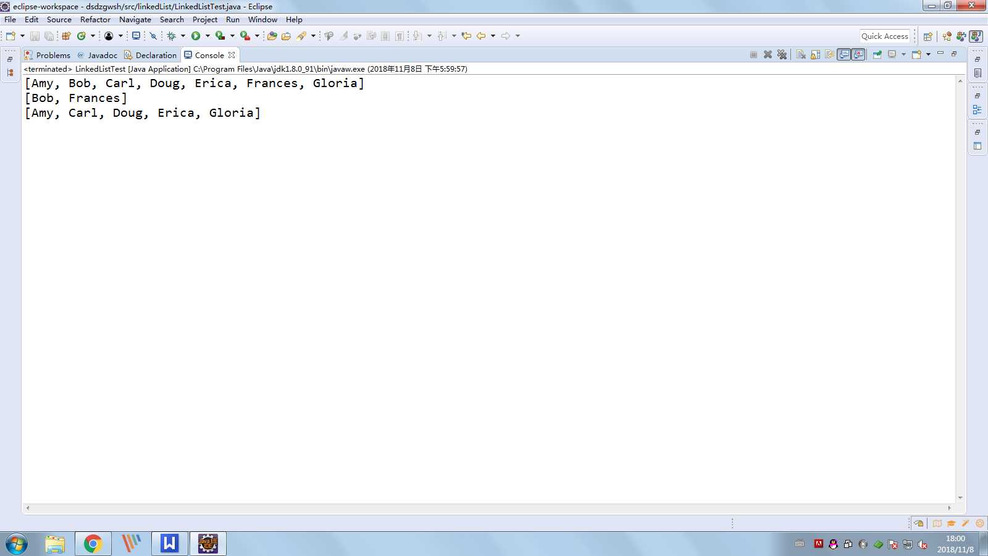Open Chrome from the taskbar
Image resolution: width=988 pixels, height=556 pixels.
click(x=93, y=544)
